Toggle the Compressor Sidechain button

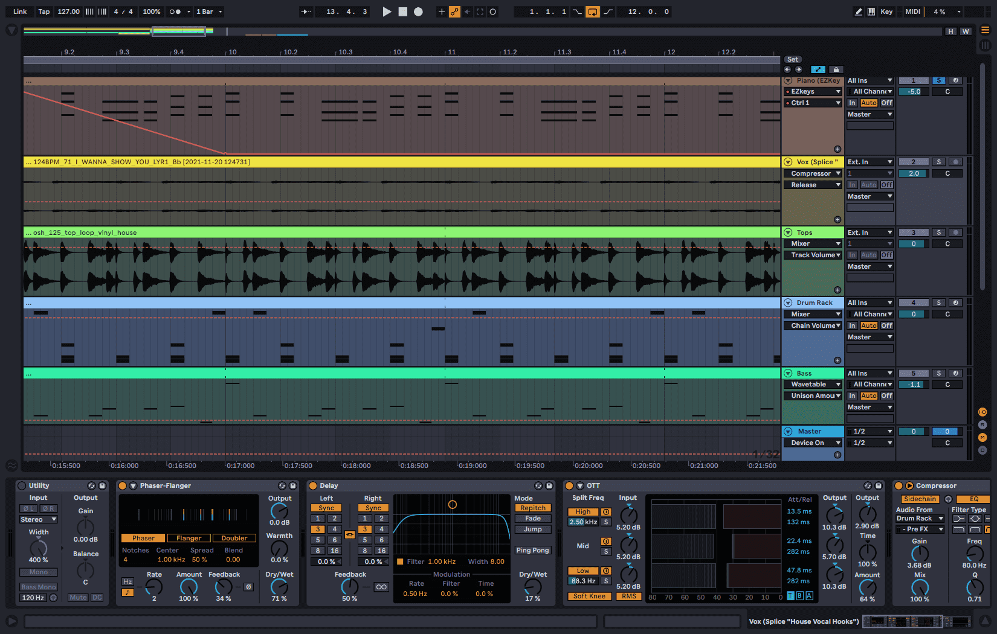(x=920, y=499)
